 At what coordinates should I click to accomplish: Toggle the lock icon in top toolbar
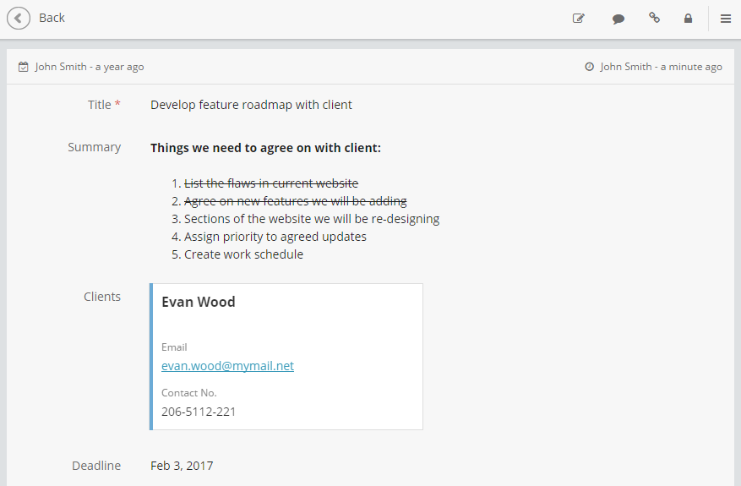tap(688, 18)
